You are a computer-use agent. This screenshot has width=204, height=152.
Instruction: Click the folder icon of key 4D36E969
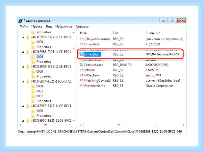28,66
